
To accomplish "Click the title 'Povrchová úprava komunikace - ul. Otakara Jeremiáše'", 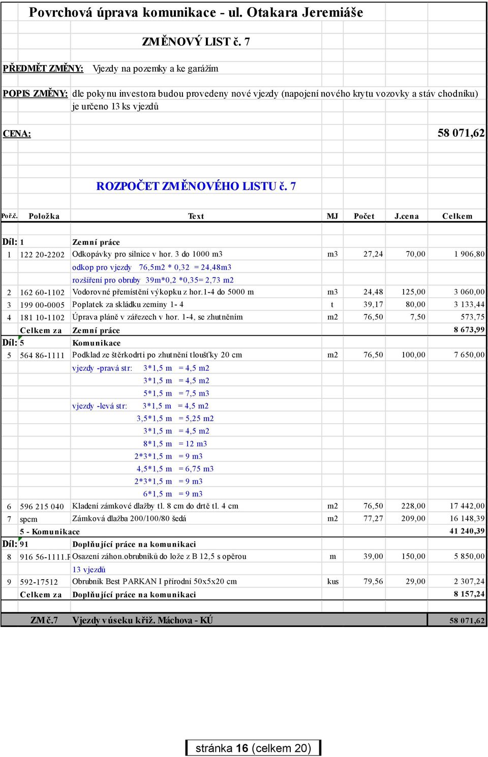I will (x=196, y=12).
